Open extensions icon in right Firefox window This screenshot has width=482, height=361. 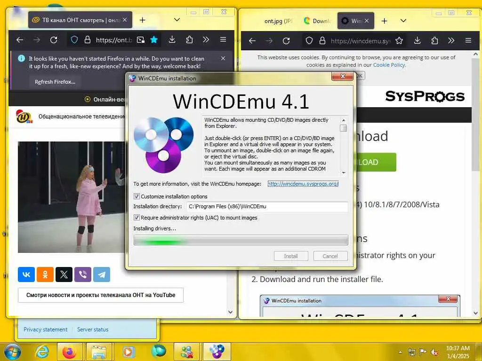tap(434, 40)
